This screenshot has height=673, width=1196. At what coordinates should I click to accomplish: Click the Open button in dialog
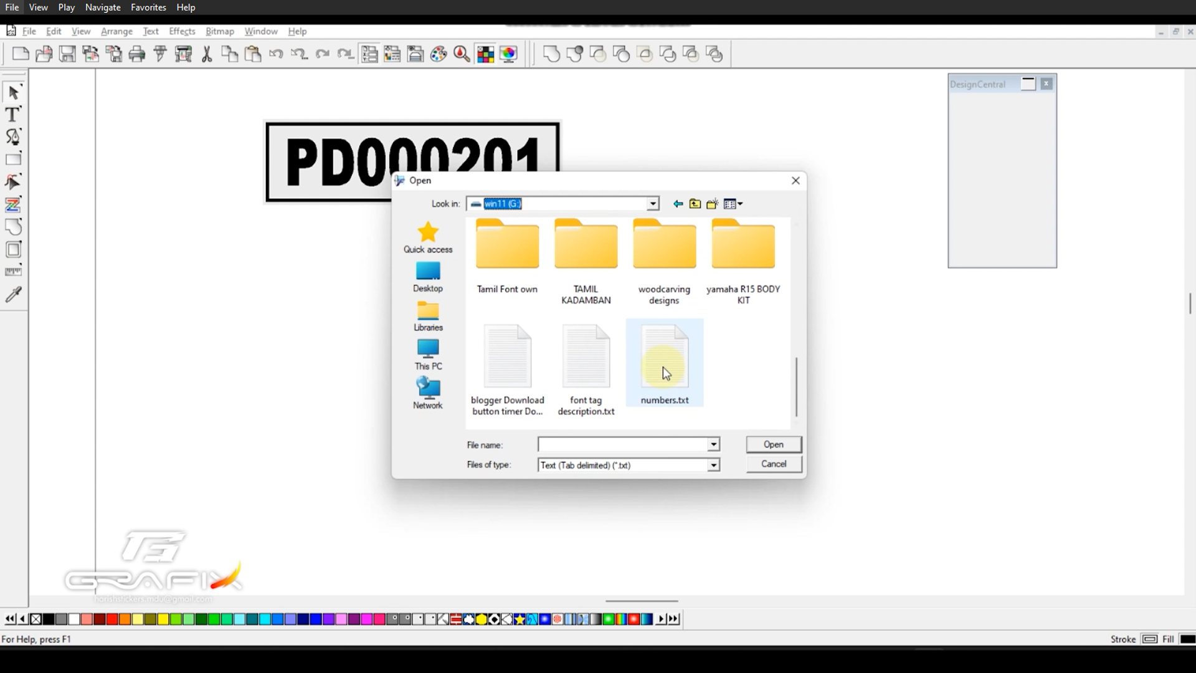tap(774, 444)
